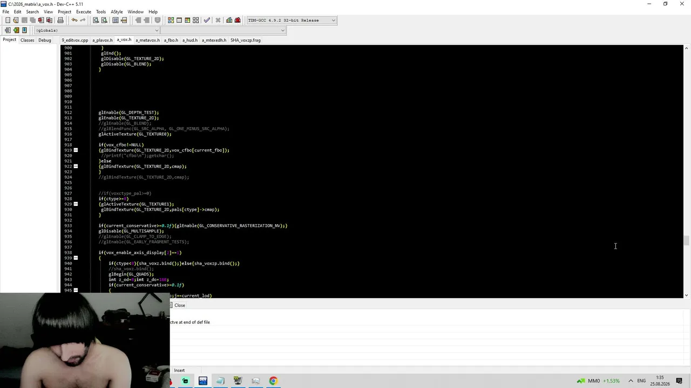Viewport: 691px width, 388px height.
Task: Click code line 933 with GL_CONSERVATIVE_RASTERIZATION_NV
Action: click(193, 225)
